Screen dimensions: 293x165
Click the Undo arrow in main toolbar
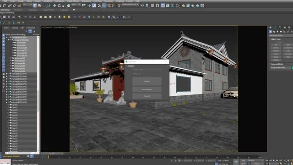(x=0, y=5)
